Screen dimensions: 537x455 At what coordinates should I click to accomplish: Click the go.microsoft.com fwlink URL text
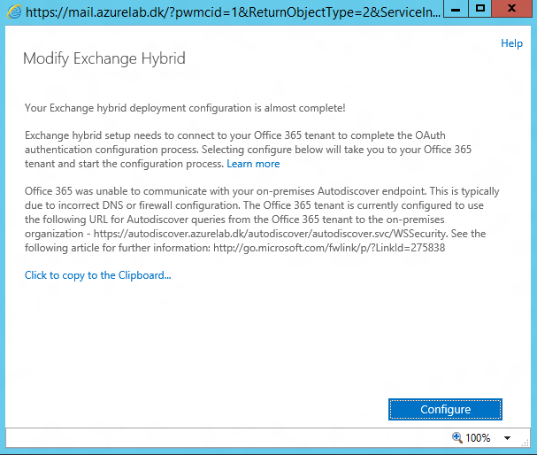point(329,248)
